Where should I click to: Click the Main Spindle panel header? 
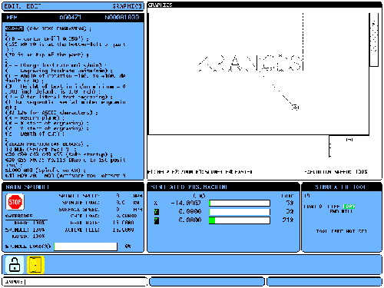point(73,187)
